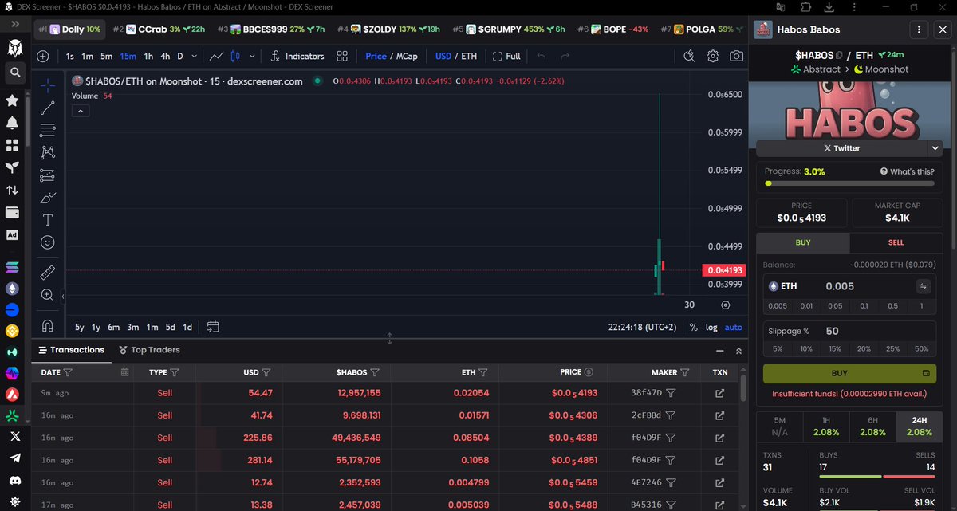Click the buys versus sells ratio bar
This screenshot has width=957, height=511.
pyautogui.click(x=876, y=476)
